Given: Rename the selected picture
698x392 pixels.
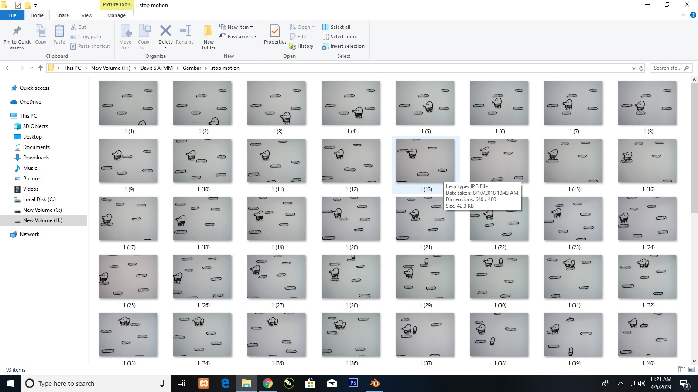Looking at the screenshot, I should pos(185,35).
